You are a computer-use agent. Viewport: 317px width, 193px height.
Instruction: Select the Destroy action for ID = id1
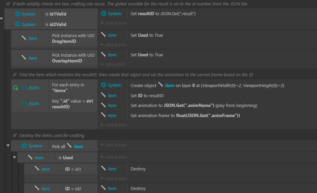tap(138, 169)
